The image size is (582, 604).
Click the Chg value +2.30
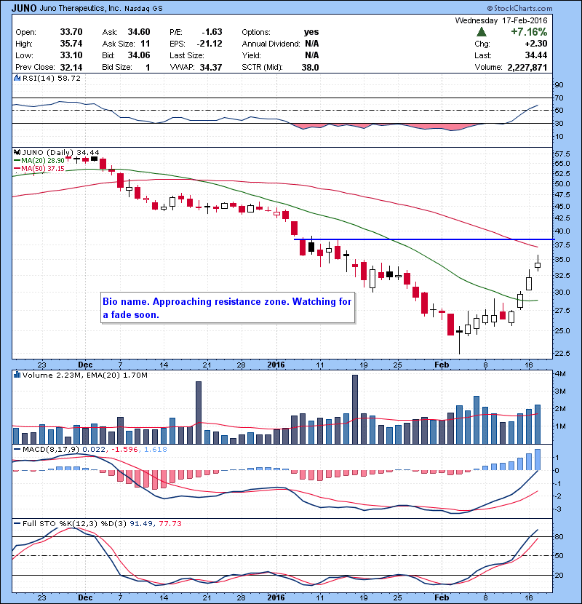pyautogui.click(x=535, y=44)
